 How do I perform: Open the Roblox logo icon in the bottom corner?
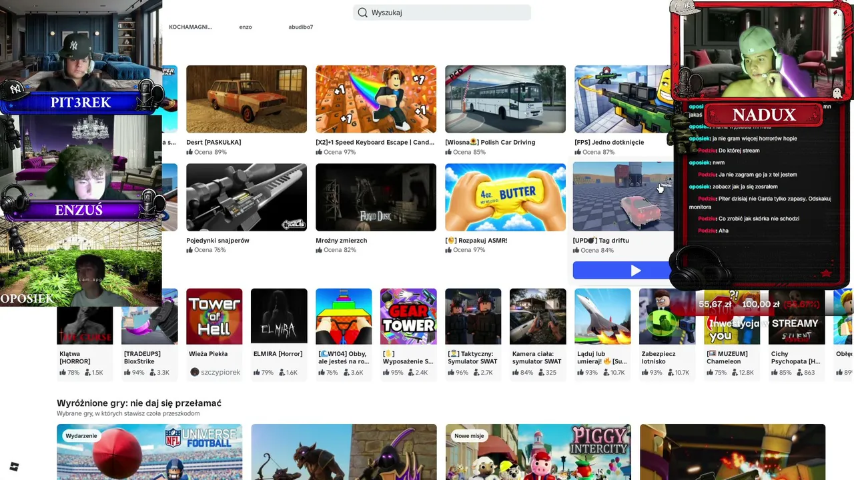tap(14, 467)
